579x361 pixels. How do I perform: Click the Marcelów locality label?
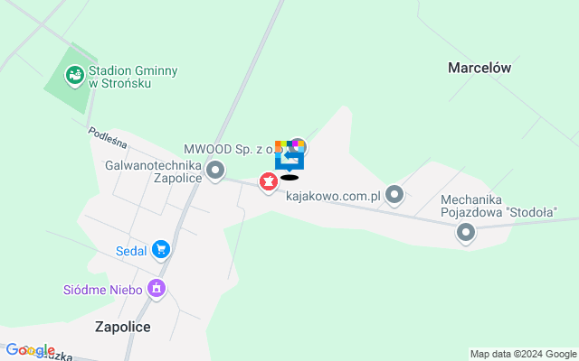point(479,68)
